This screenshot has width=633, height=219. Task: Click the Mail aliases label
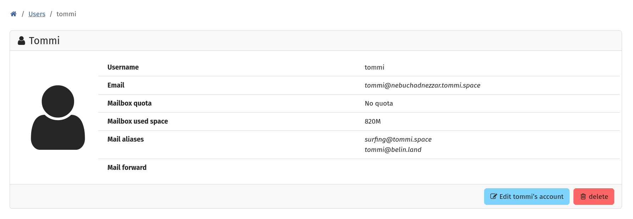click(125, 140)
